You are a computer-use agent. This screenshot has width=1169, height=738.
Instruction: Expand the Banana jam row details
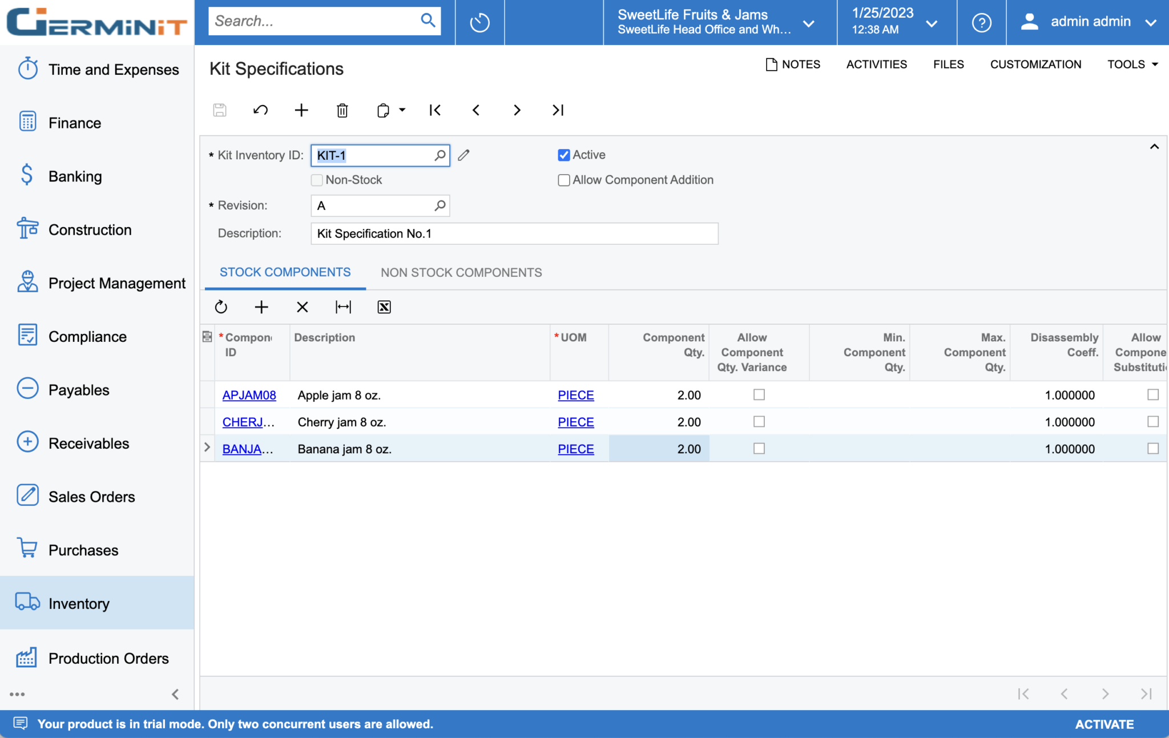point(207,447)
